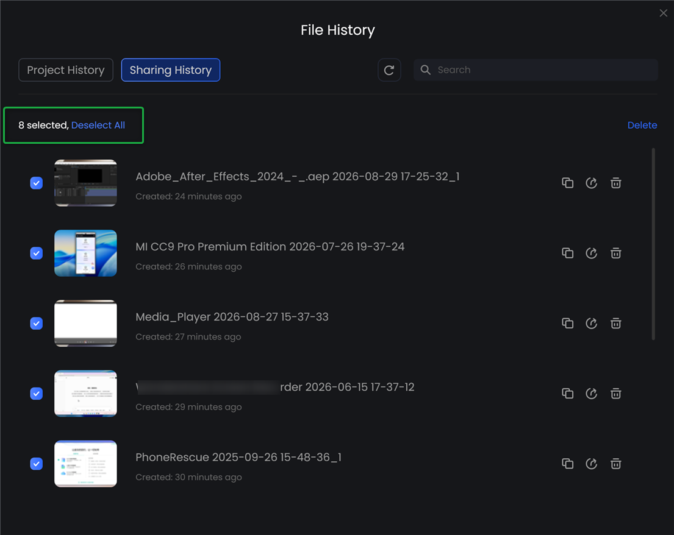The height and width of the screenshot is (535, 674).
Task: Uncheck MI CC9 Pro Premium Edition item
Action: click(37, 253)
